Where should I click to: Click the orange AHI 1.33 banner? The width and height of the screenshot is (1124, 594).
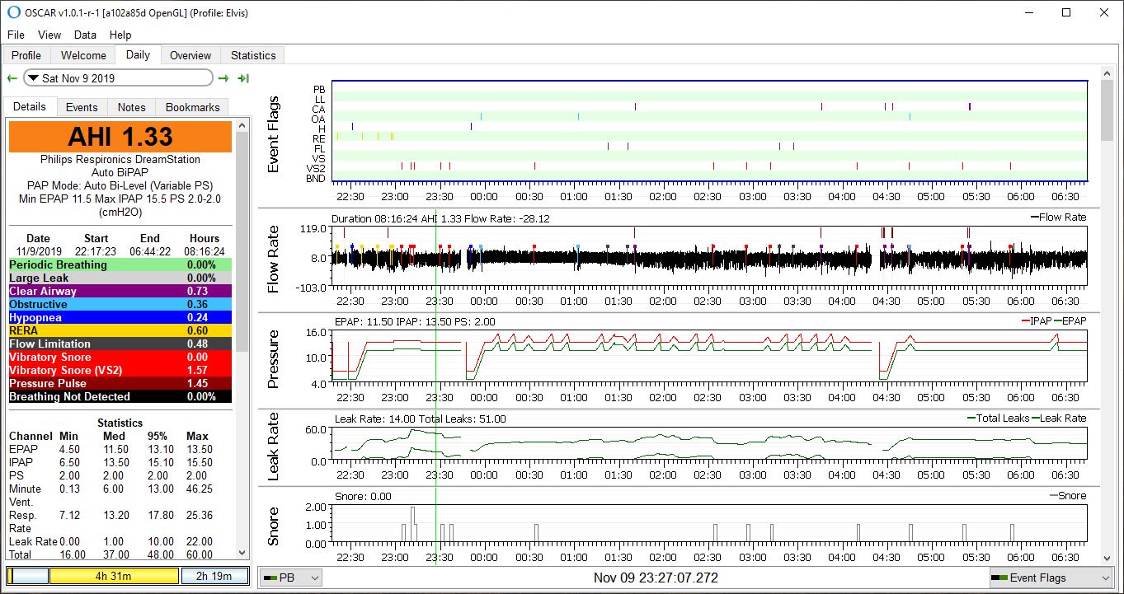click(x=120, y=137)
